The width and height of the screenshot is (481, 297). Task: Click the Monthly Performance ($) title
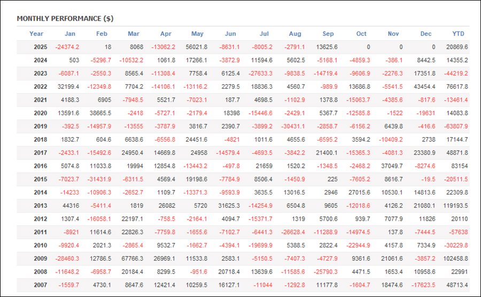pyautogui.click(x=65, y=19)
